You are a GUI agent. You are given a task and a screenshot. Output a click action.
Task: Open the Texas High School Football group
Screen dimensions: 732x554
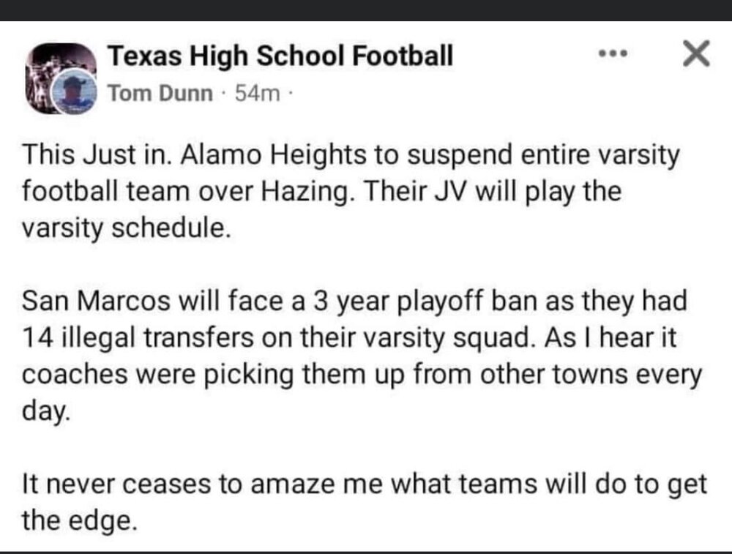(280, 55)
